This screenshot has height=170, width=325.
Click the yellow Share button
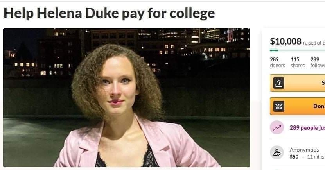tap(298, 83)
